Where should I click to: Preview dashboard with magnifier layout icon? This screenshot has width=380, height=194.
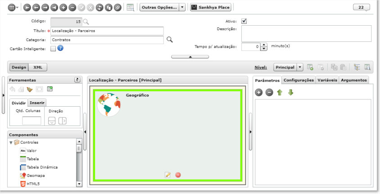367,68
